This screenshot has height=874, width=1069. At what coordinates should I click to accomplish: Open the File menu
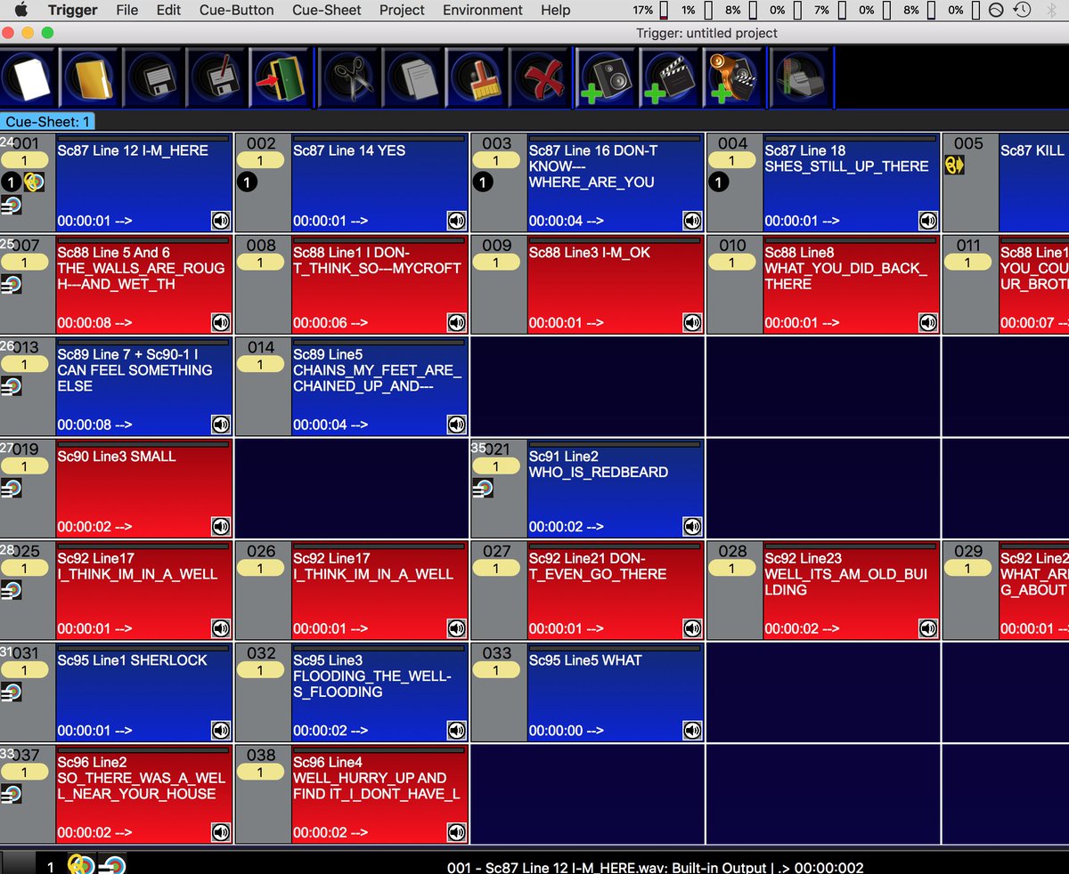click(127, 10)
